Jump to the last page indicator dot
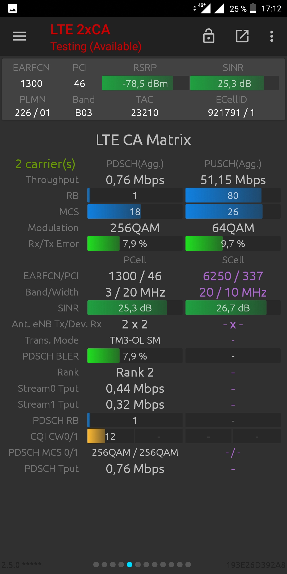This screenshot has width=287, height=574. [x=188, y=564]
